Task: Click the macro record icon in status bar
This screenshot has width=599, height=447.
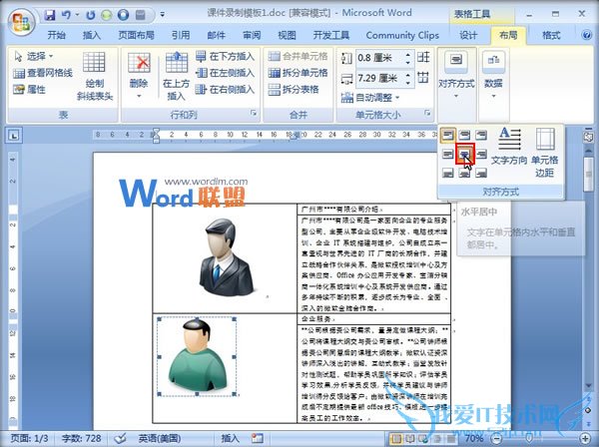Action: pos(258,438)
